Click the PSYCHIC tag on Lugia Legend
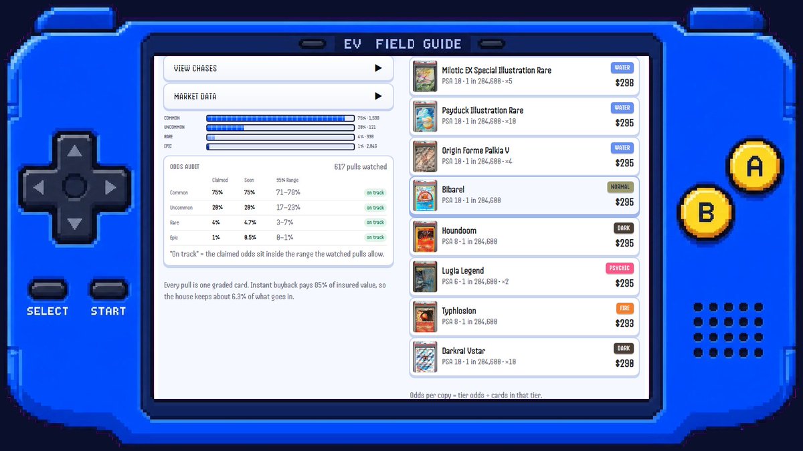This screenshot has height=451, width=803. tap(620, 268)
